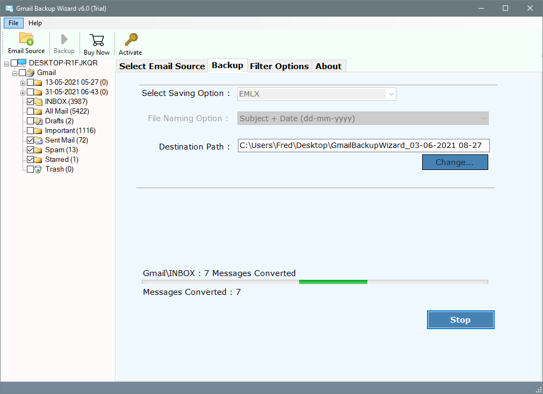The image size is (543, 394).
Task: Click 'Gmail\INBOX : 7 Messages Converted' status text
Action: pos(219,273)
